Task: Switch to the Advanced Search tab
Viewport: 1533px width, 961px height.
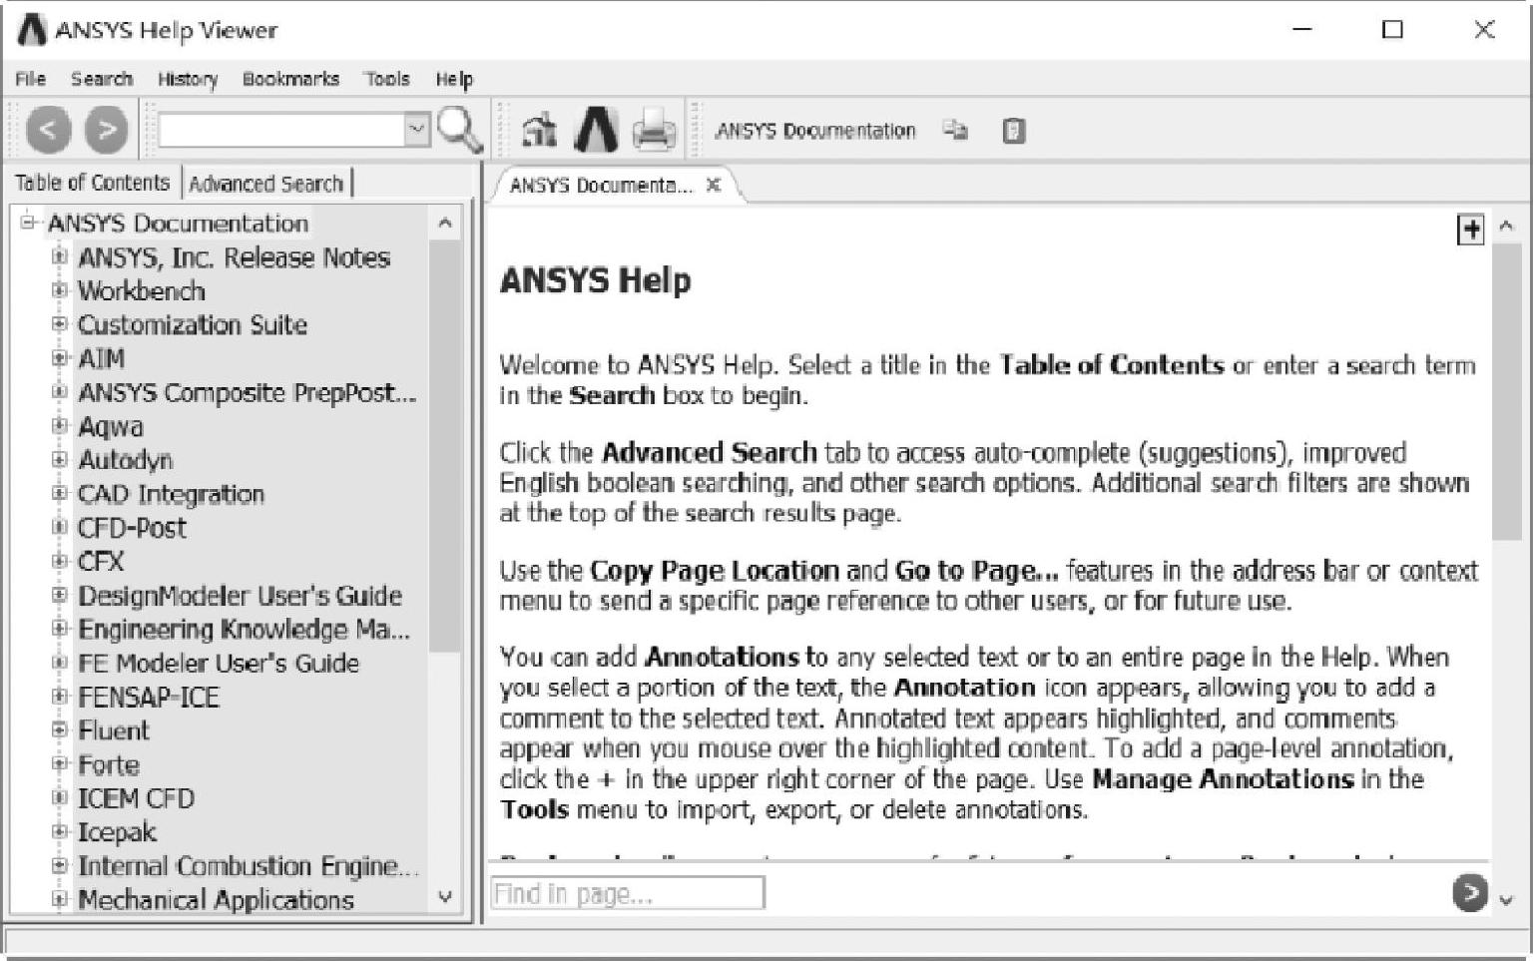Action: (x=265, y=184)
